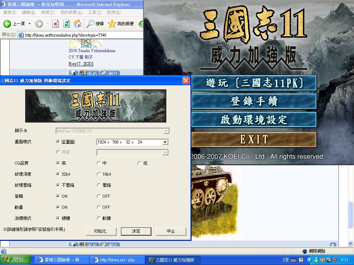This screenshot has width=354, height=265.
Task: Open the 視窗 windowed-mode resolution dropdown
Action: (165, 153)
